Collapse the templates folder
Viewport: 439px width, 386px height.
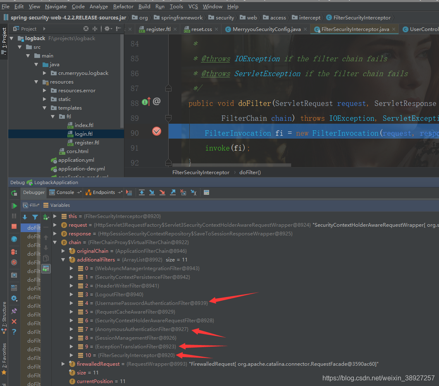point(45,108)
